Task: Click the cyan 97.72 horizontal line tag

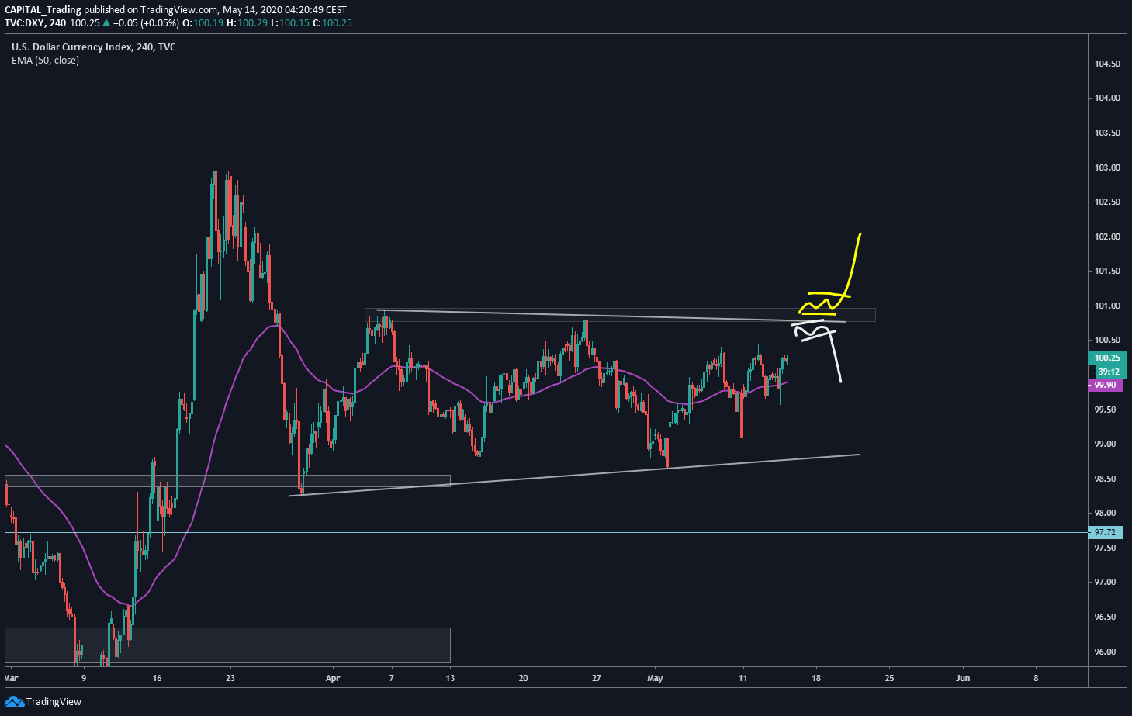Action: click(x=1106, y=532)
